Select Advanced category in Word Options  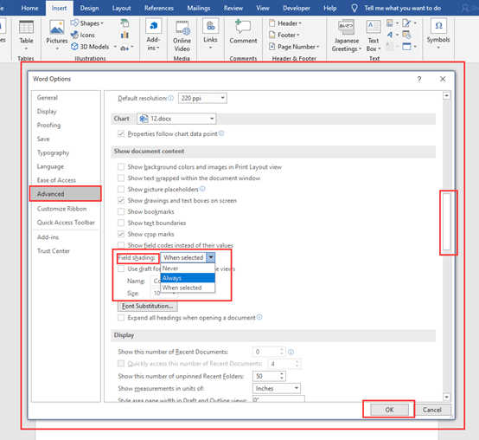point(66,194)
